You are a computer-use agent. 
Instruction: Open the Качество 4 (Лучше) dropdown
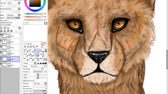click(40, 83)
